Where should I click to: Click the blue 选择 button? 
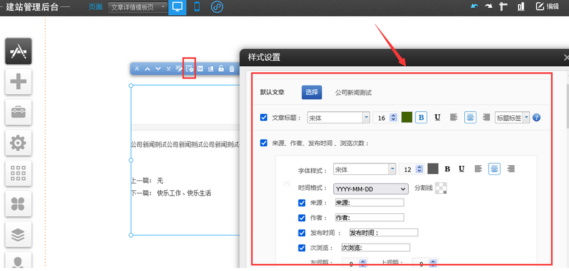point(311,92)
